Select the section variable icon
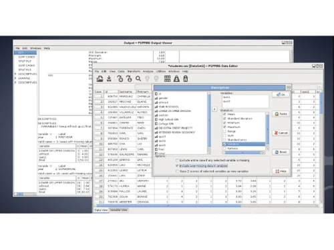This screenshot has height=250, width=334. (x=156, y=115)
